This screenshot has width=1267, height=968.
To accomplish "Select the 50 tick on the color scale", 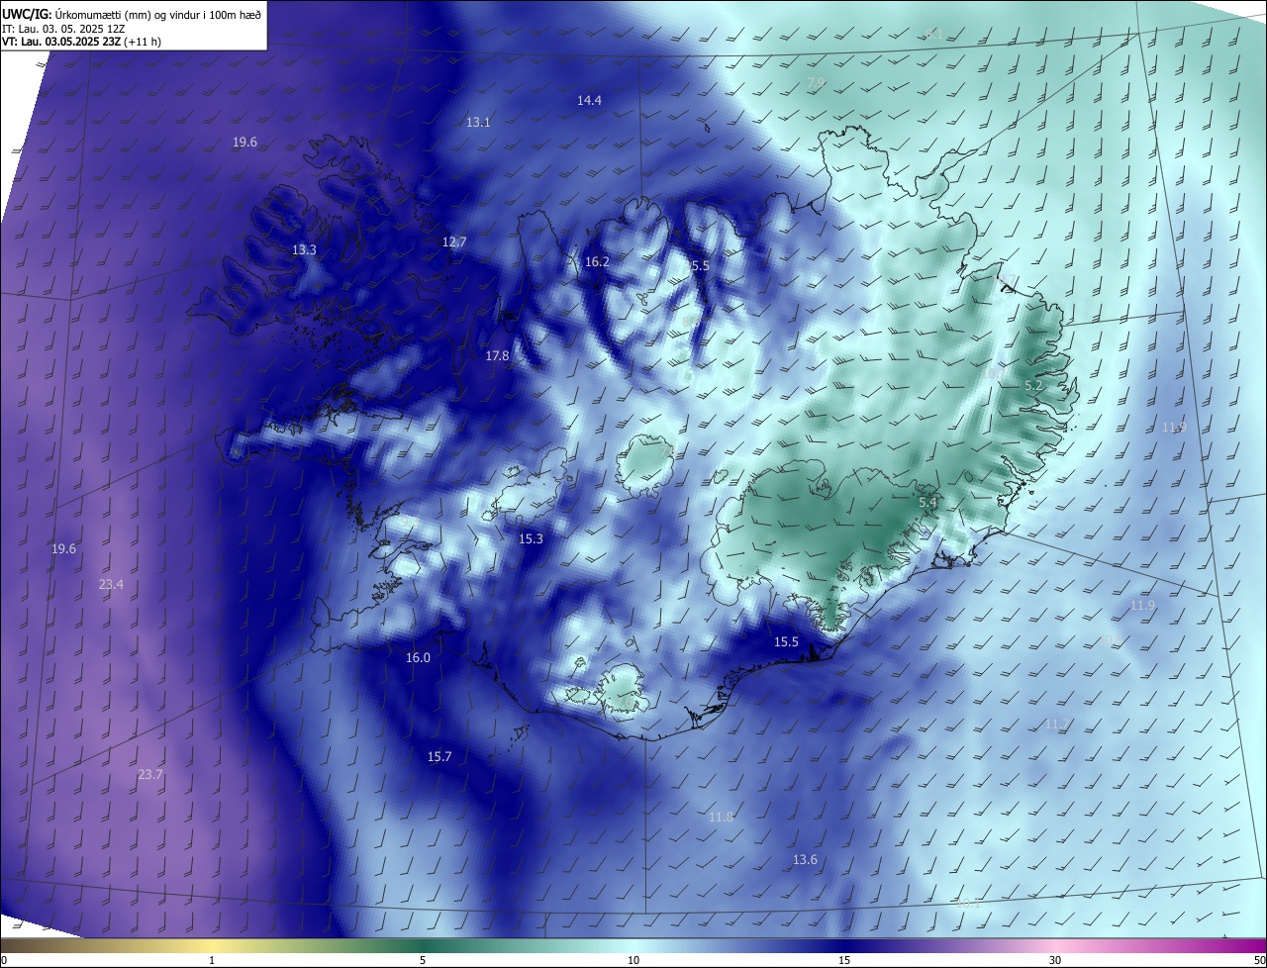I will (1259, 960).
